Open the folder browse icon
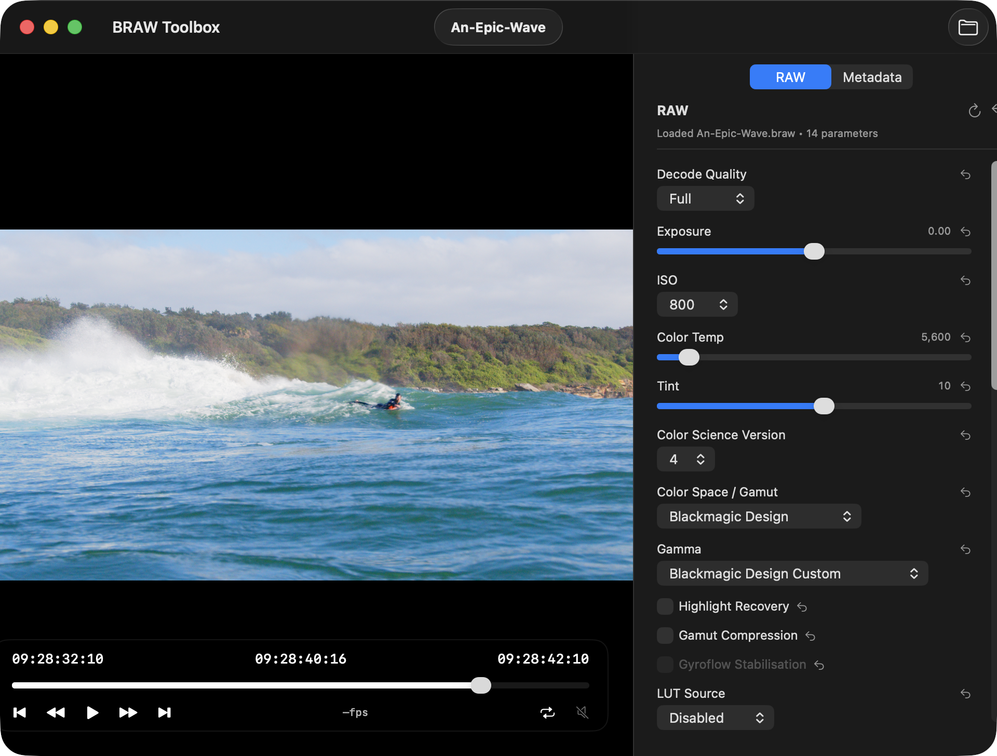Viewport: 997px width, 756px height. pyautogui.click(x=967, y=28)
